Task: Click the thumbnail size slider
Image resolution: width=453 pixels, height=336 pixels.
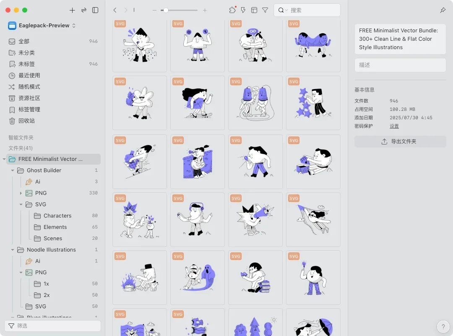Action: [180, 10]
